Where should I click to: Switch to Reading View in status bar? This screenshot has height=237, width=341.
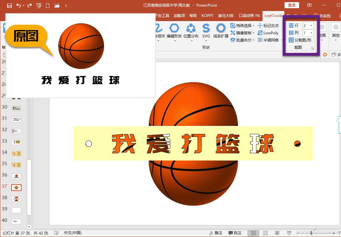click(277, 233)
